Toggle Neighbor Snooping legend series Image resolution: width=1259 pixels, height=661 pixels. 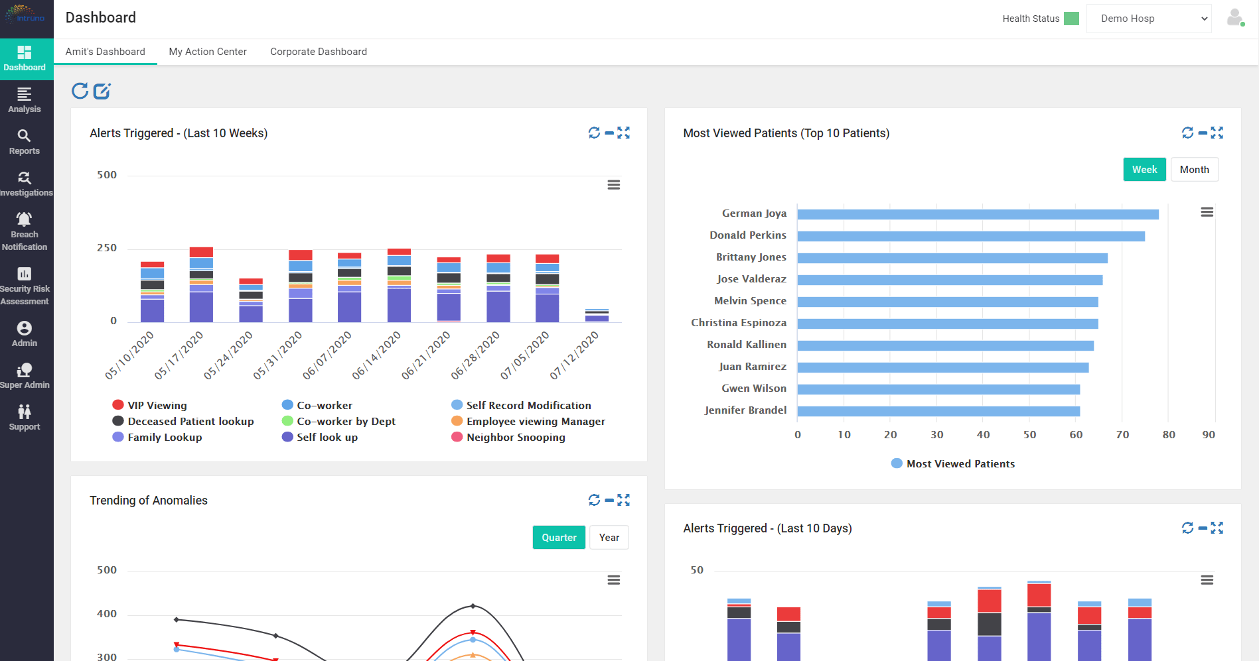click(x=508, y=437)
